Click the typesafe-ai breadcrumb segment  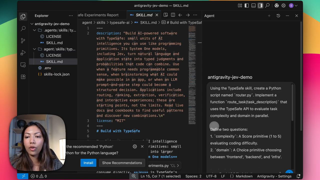tap(119, 22)
